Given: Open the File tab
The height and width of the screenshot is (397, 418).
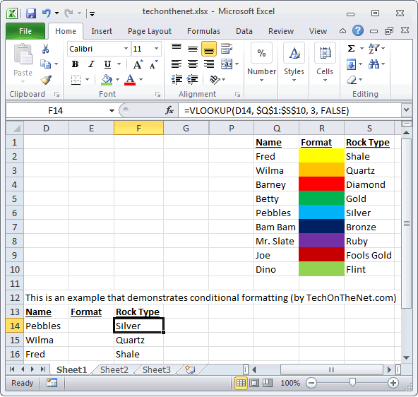Looking at the screenshot, I should (25, 31).
